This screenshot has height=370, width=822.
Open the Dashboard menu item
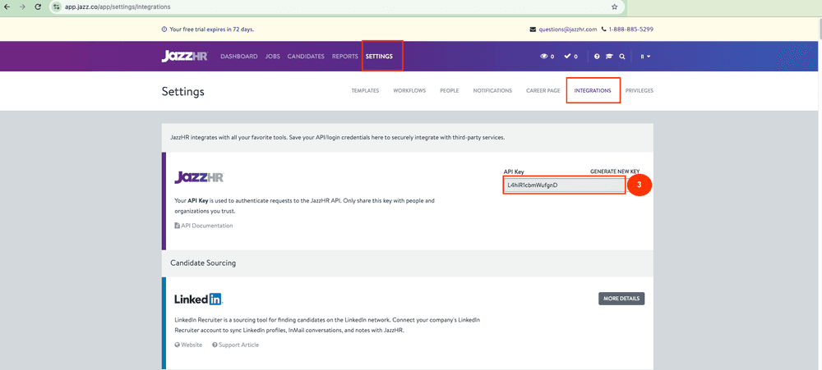(239, 57)
